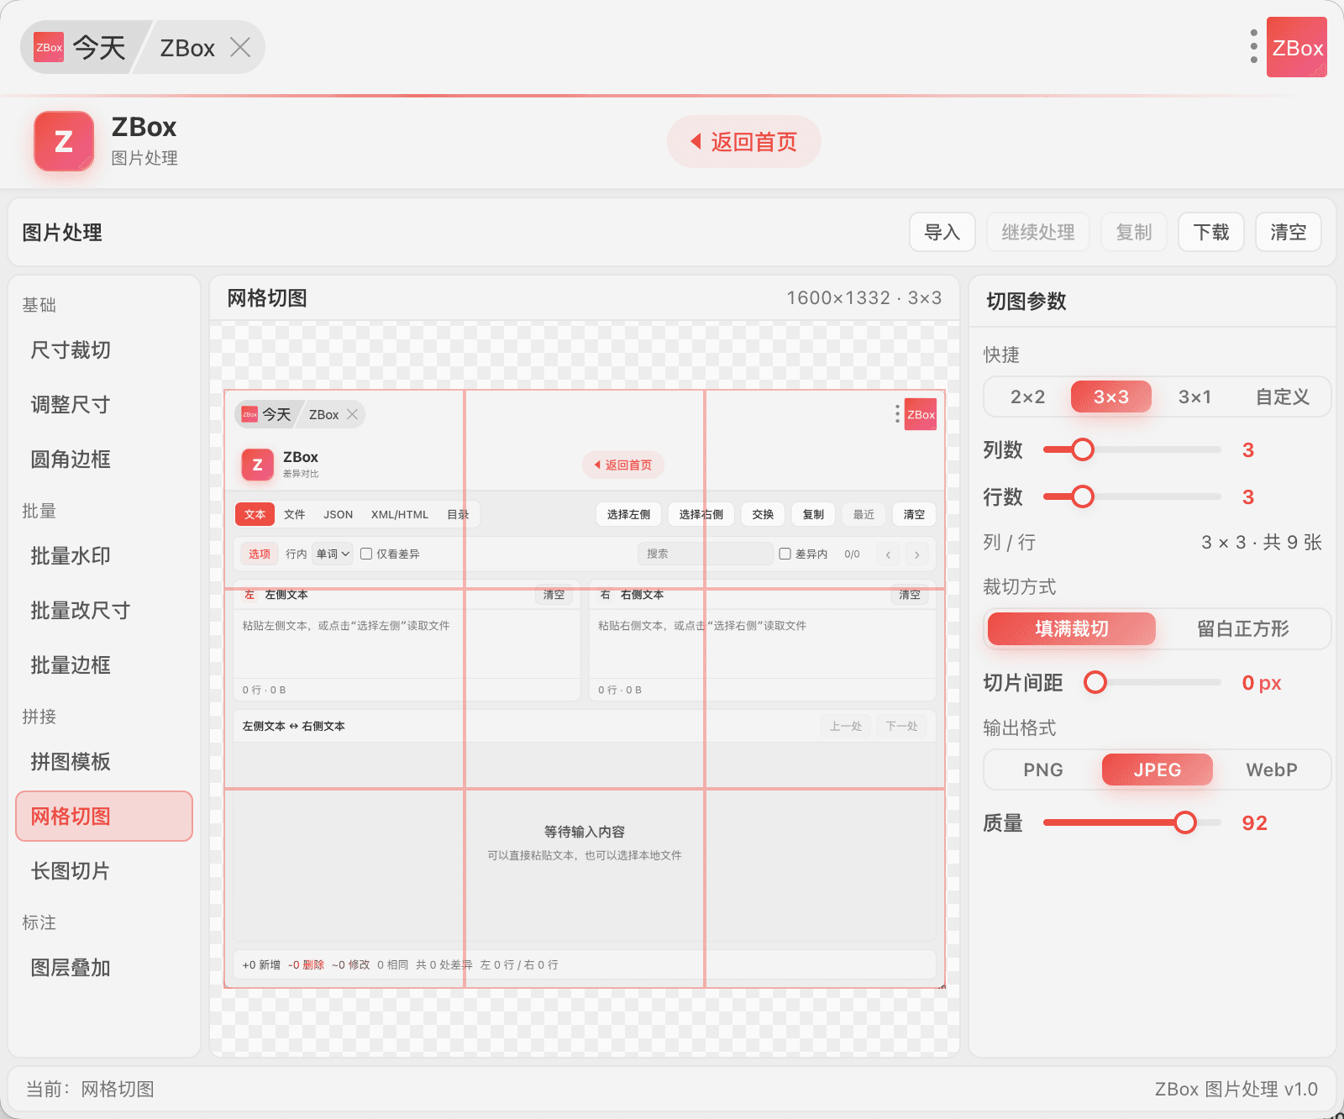Click the 下载 download button
The width and height of the screenshot is (1344, 1119).
coord(1210,232)
